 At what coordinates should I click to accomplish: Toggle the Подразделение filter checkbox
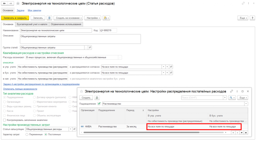point(99,104)
